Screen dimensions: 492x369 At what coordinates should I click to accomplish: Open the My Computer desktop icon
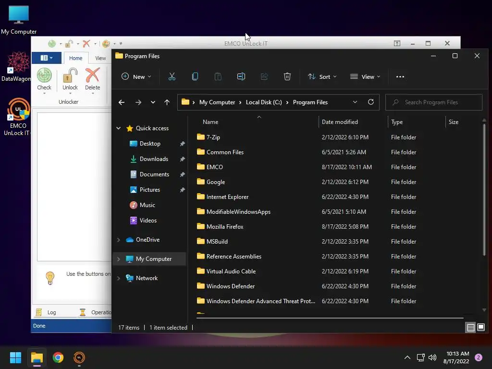coord(19,20)
